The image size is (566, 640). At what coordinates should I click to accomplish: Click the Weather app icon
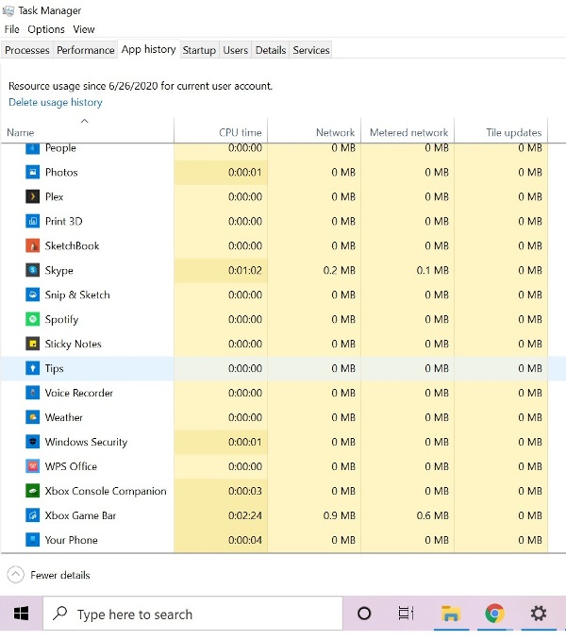[33, 416]
